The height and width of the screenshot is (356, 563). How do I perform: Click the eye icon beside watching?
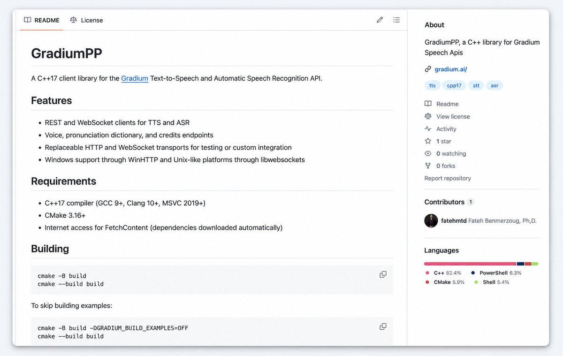coord(428,153)
